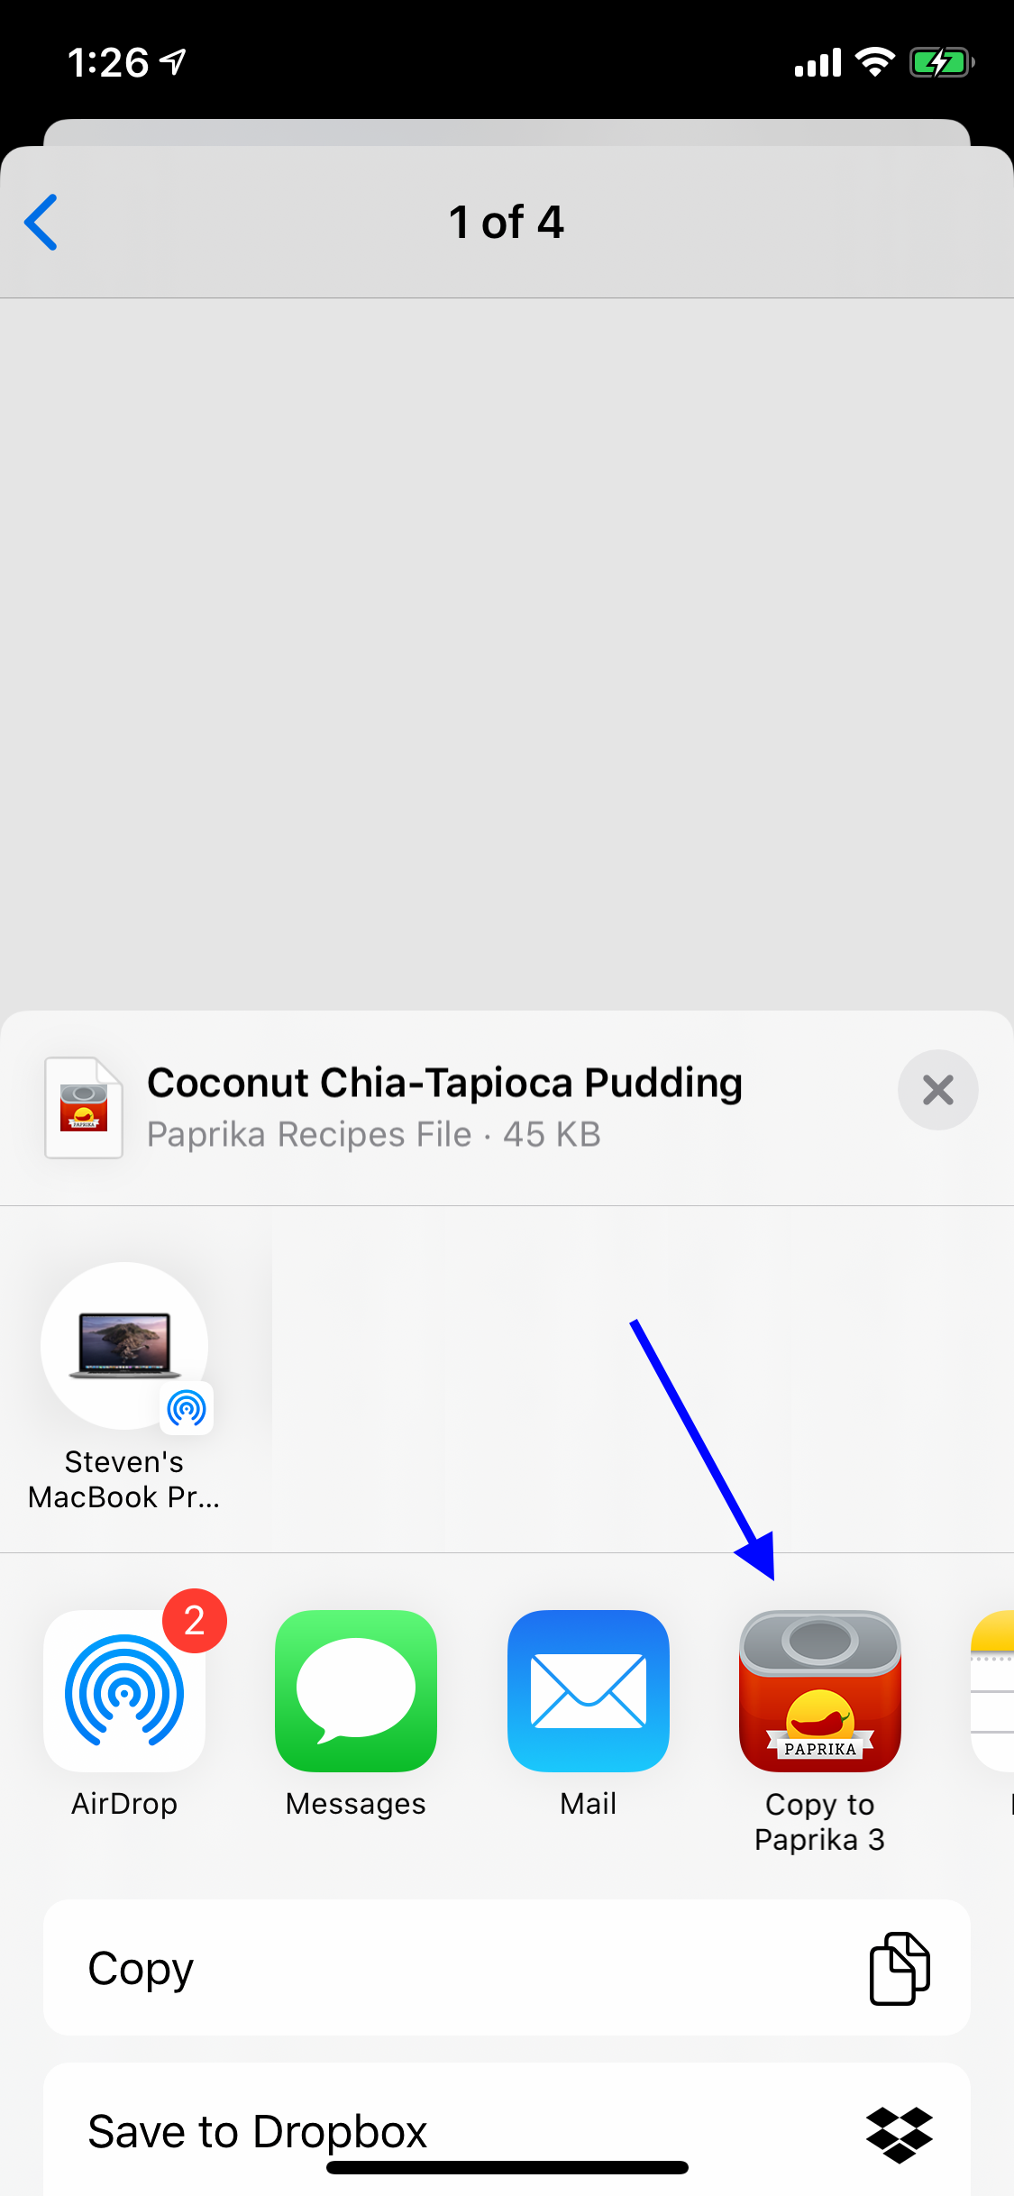Tap the Wi-Fi status bar icon

[x=874, y=62]
